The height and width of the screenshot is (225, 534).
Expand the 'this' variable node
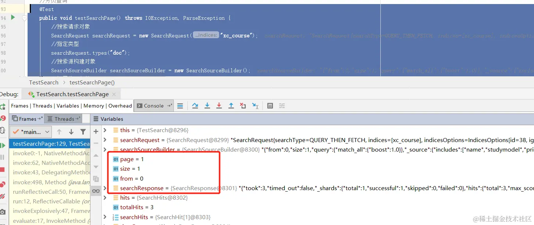pos(105,130)
